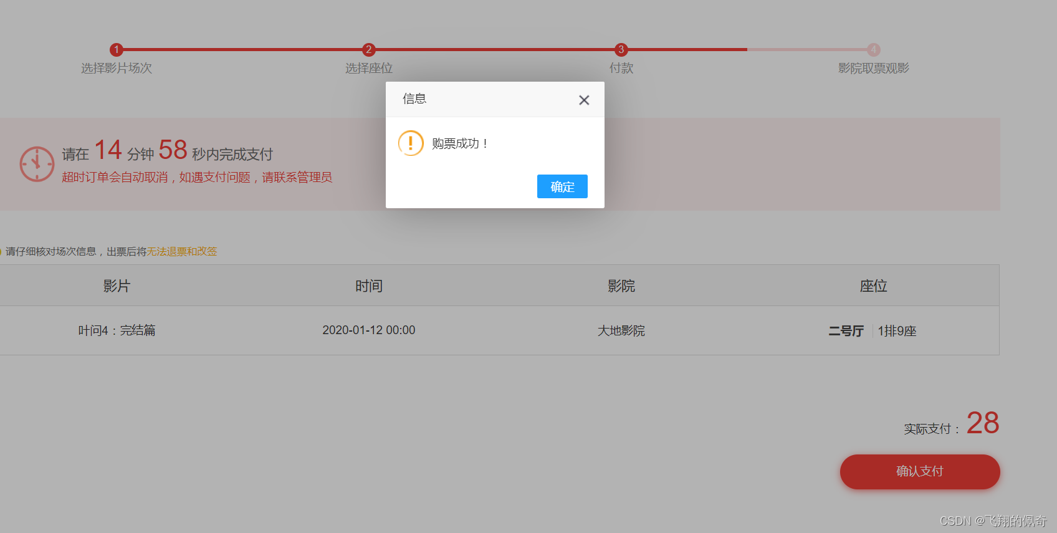Select the 影院取票观影 step label

[x=874, y=68]
